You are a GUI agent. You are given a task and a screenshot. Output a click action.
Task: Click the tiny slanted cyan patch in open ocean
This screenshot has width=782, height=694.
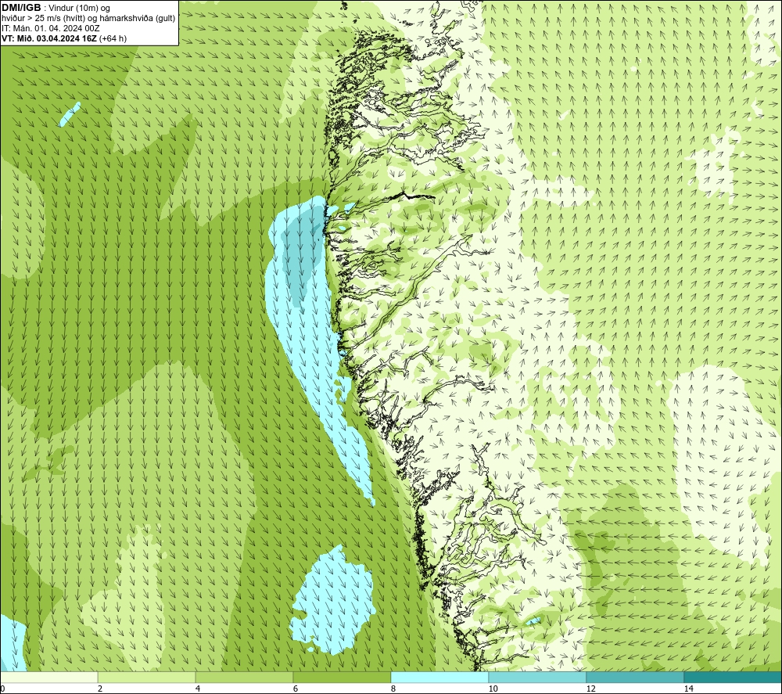pos(70,114)
